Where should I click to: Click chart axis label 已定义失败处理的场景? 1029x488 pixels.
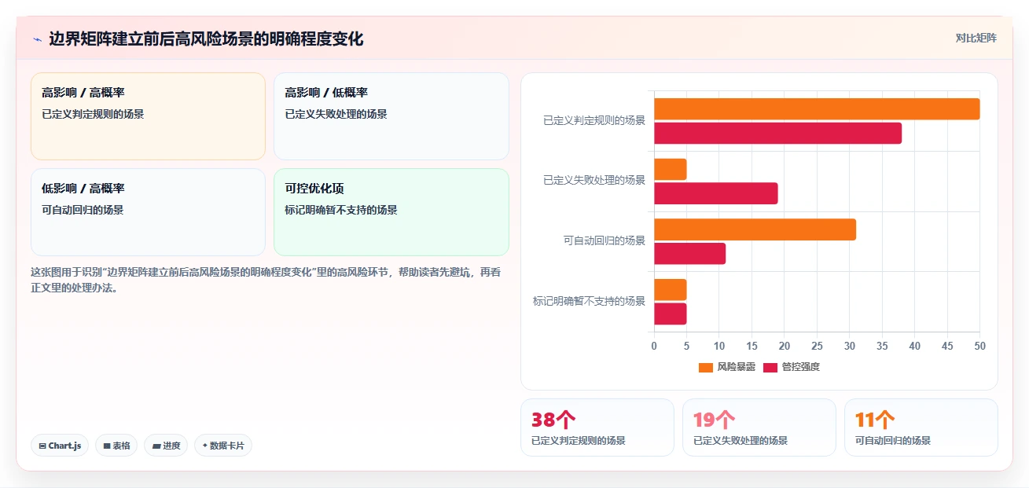coord(594,181)
